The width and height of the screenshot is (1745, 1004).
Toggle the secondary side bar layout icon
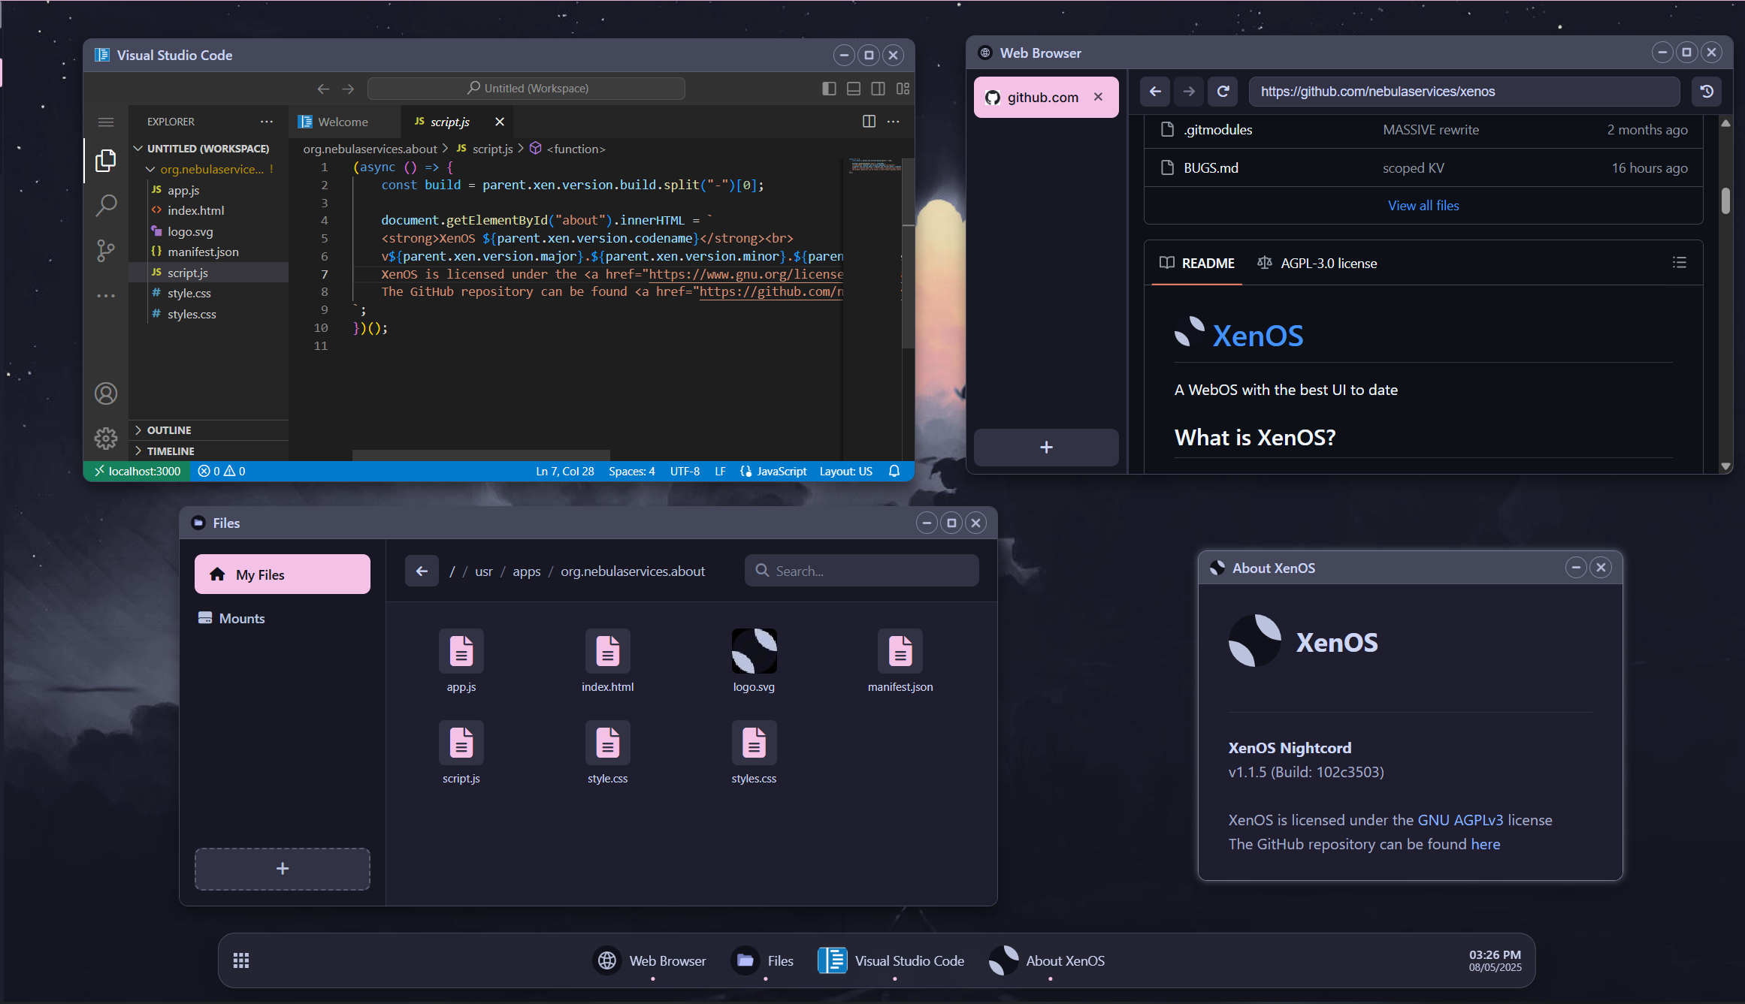click(878, 89)
